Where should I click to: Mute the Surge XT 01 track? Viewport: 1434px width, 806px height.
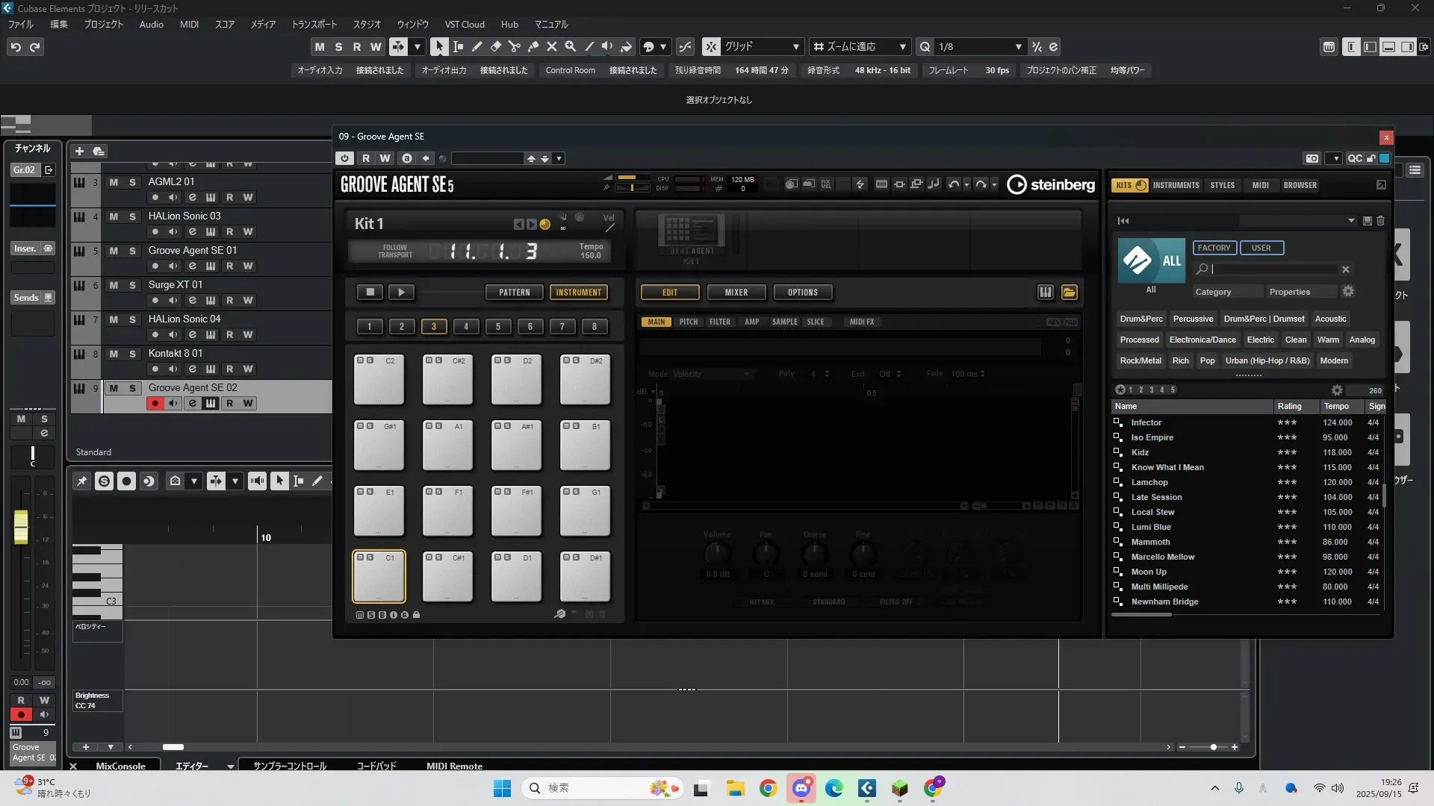tap(114, 285)
